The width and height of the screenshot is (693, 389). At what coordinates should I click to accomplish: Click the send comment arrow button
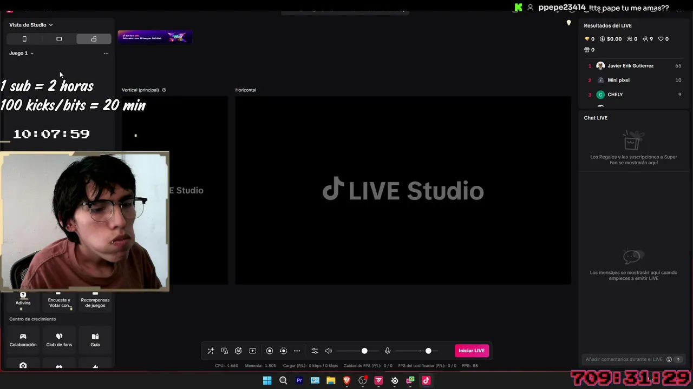click(x=678, y=359)
